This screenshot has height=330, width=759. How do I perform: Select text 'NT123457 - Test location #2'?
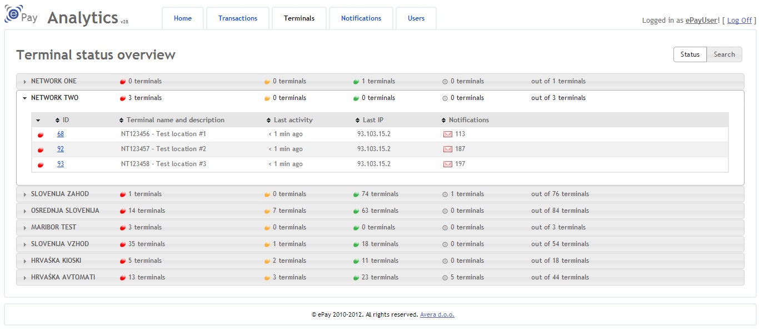pyautogui.click(x=163, y=149)
